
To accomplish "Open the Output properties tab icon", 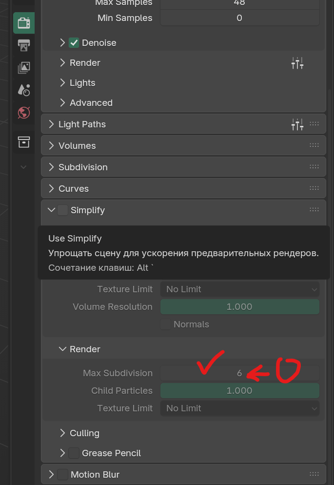I will click(x=23, y=45).
